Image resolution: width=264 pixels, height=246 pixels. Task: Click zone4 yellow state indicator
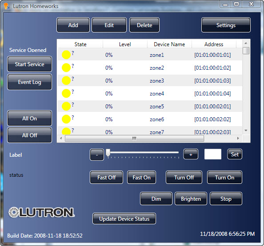[x=66, y=93]
